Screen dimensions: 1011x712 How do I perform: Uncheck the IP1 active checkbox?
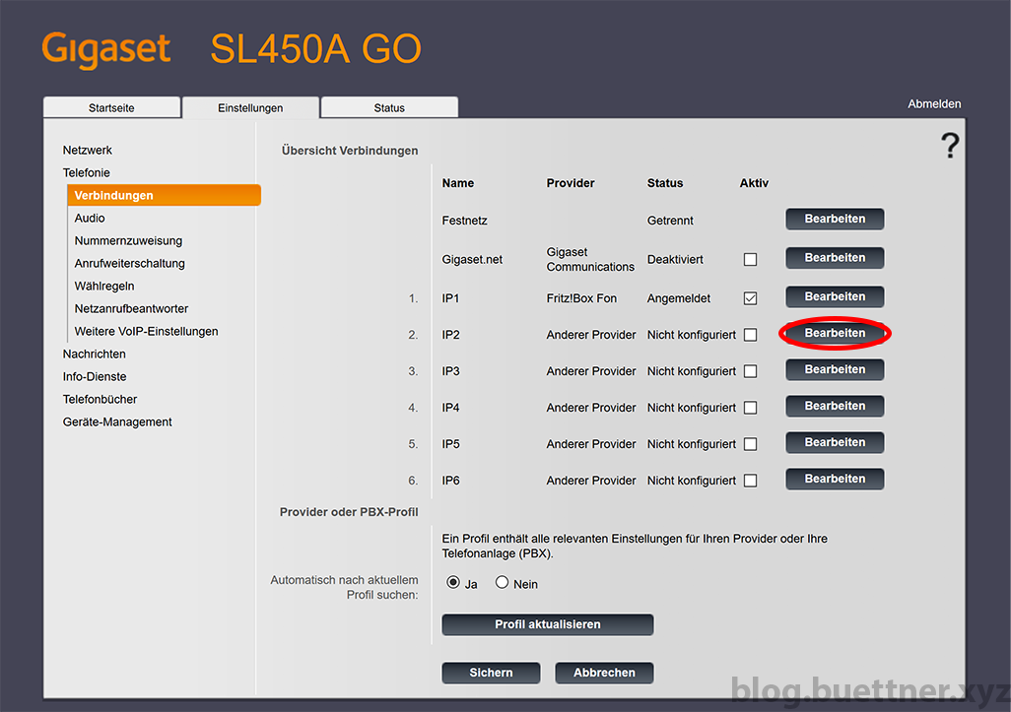750,298
